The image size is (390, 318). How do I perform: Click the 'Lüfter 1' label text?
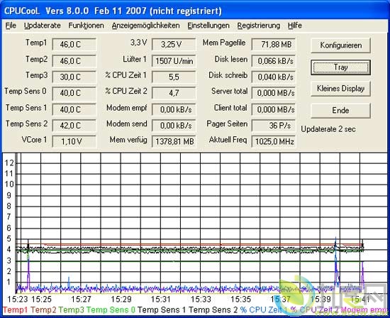(x=135, y=59)
